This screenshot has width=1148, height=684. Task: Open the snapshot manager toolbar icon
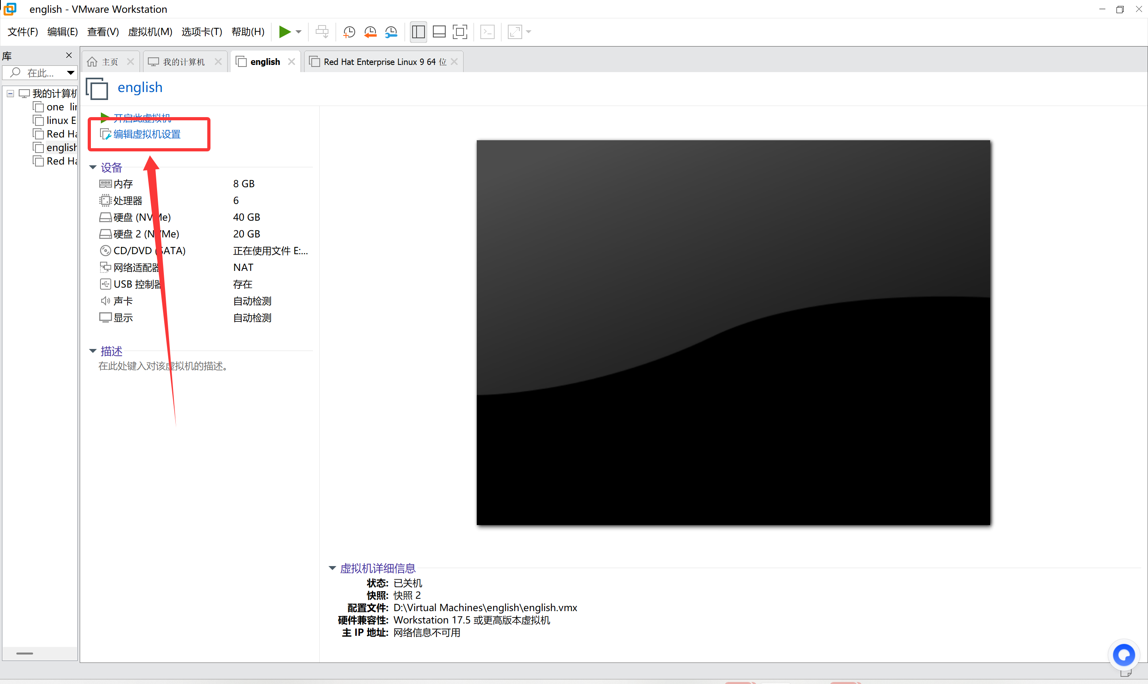(x=391, y=32)
